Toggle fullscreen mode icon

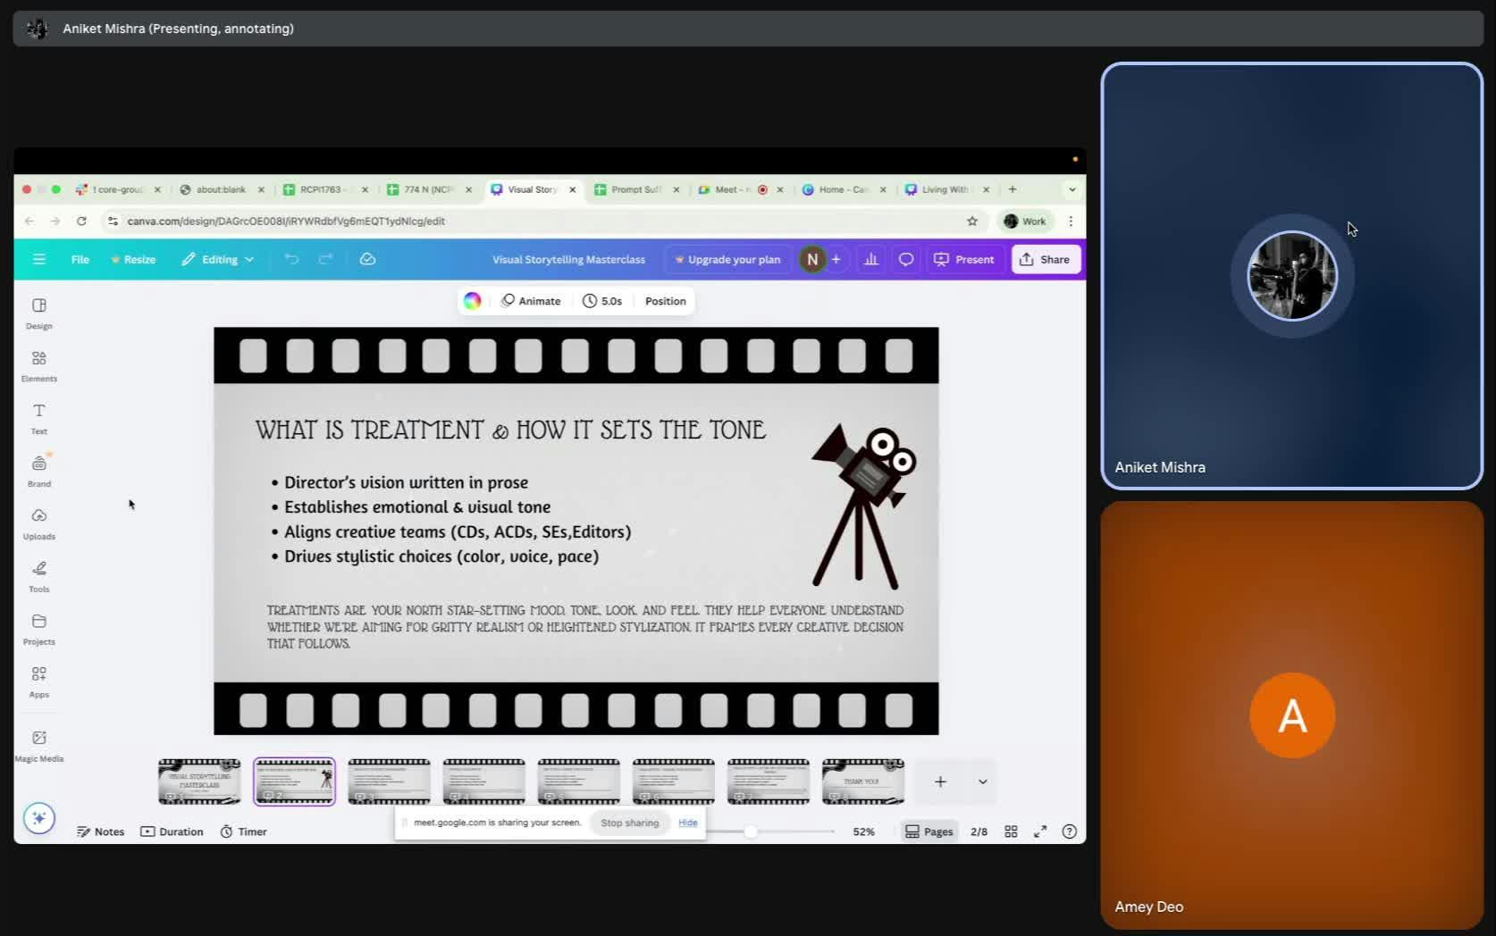tap(1040, 832)
